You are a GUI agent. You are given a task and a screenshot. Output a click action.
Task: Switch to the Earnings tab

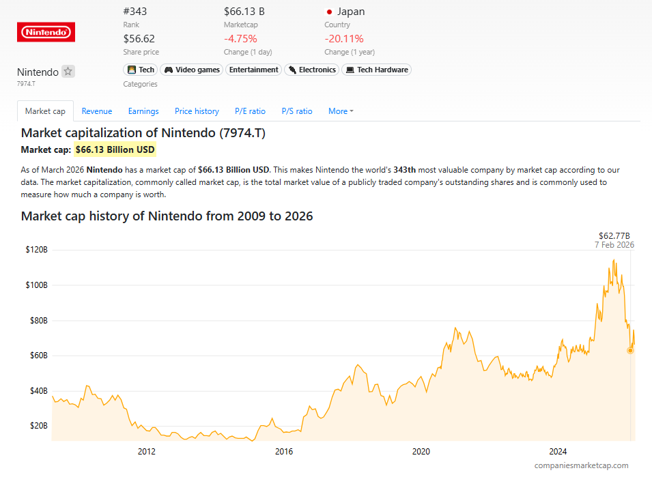point(143,111)
